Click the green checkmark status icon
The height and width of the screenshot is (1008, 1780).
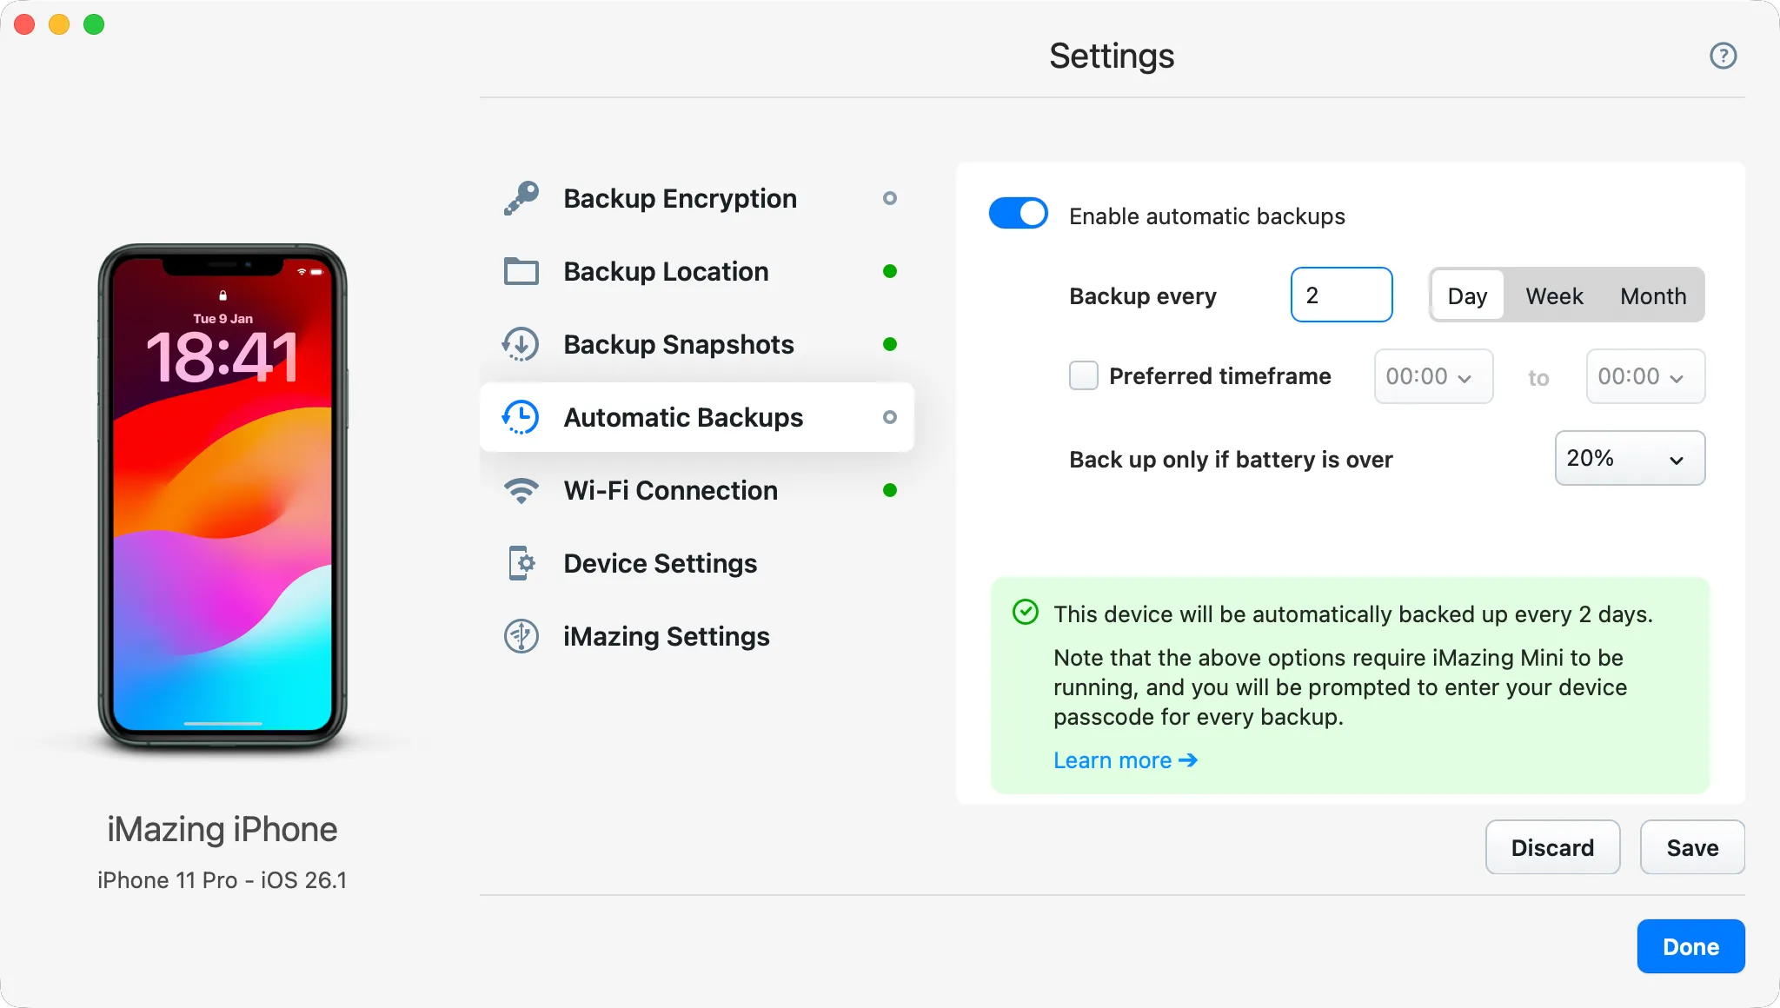(1026, 613)
